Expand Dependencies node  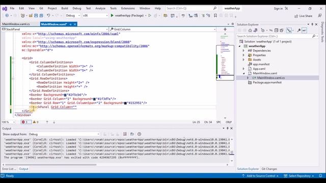[243, 51]
